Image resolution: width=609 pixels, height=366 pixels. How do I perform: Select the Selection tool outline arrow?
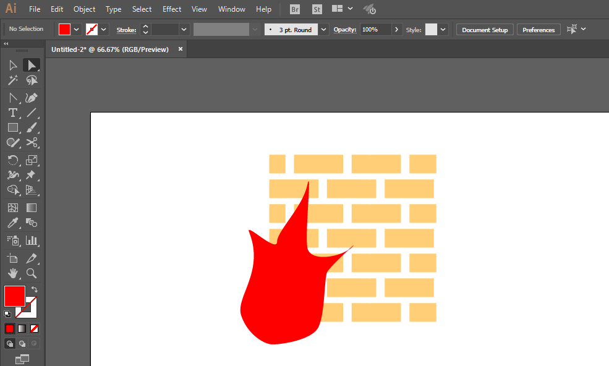pyautogui.click(x=13, y=66)
